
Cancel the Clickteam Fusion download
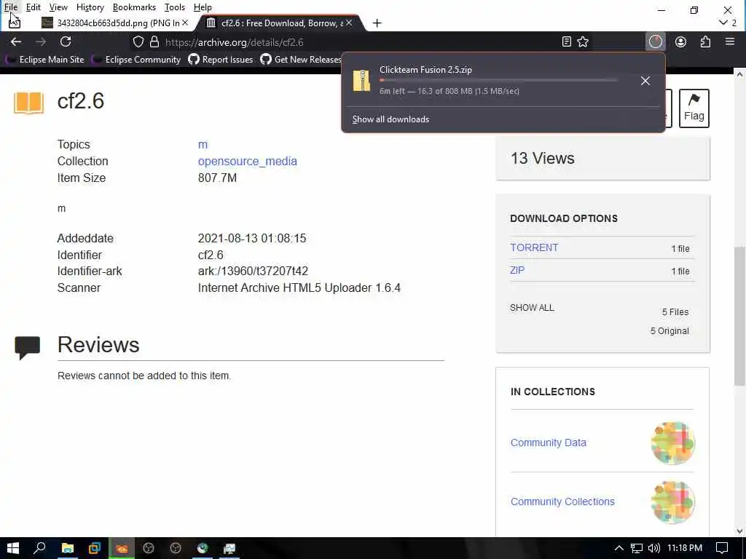click(x=645, y=81)
